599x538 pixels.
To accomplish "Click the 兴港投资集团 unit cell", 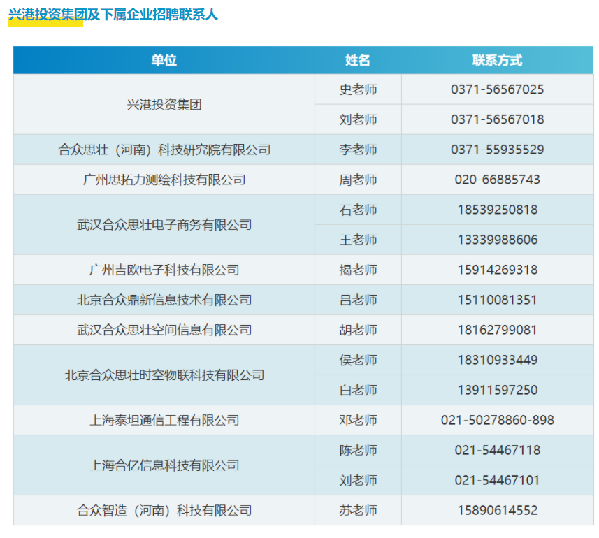I will pos(164,104).
